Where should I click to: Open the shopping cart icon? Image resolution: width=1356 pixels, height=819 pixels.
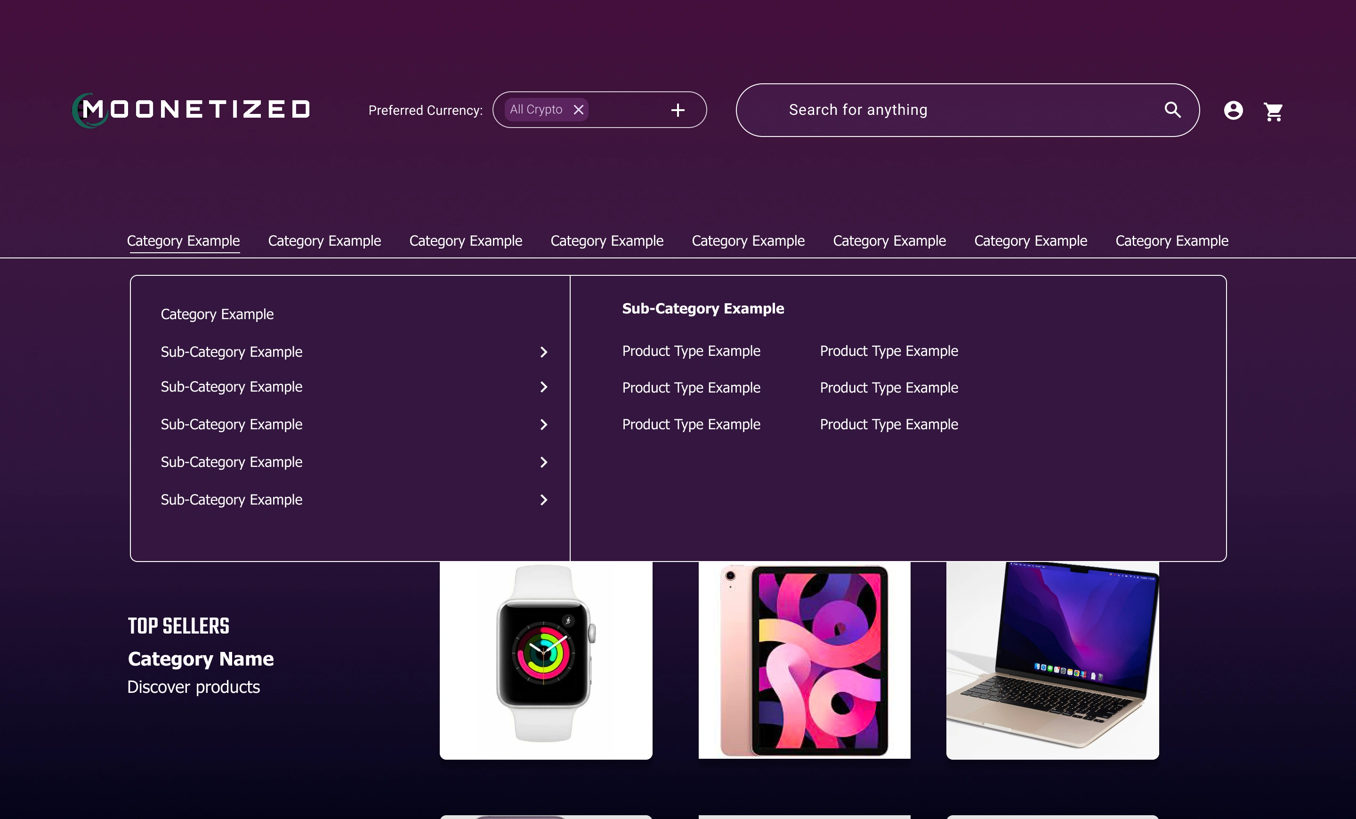[x=1273, y=112]
